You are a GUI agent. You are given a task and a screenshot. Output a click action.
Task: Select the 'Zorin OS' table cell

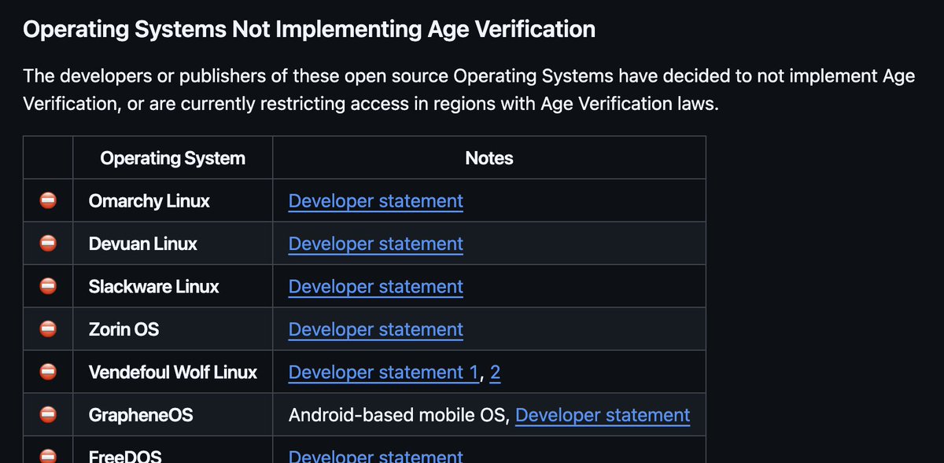(x=173, y=329)
